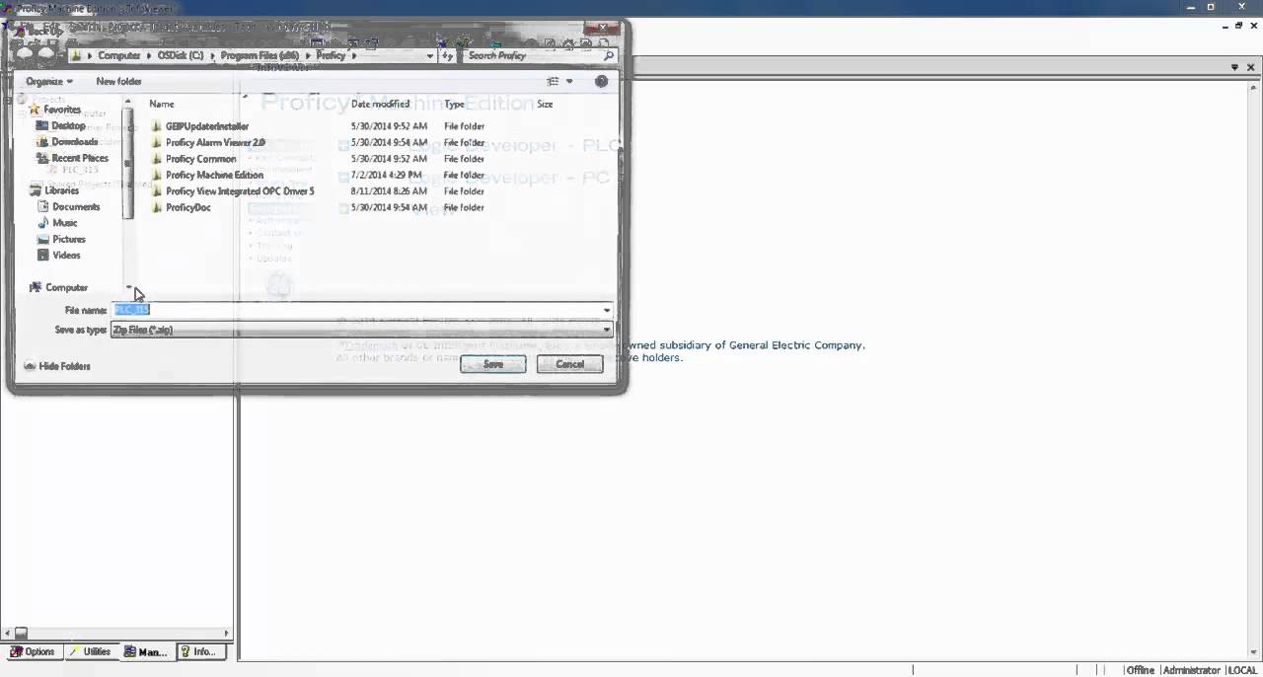Click the Save button in the dialog

pos(493,364)
